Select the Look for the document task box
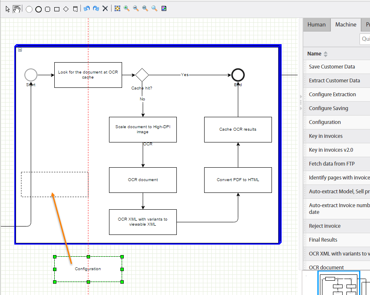The height and width of the screenshot is (295, 370). pyautogui.click(x=88, y=75)
